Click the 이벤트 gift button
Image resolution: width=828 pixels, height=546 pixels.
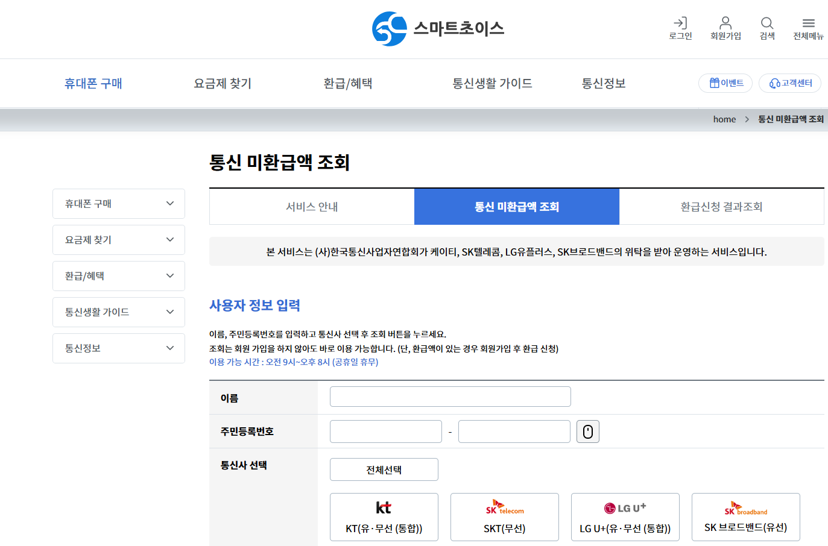725,83
